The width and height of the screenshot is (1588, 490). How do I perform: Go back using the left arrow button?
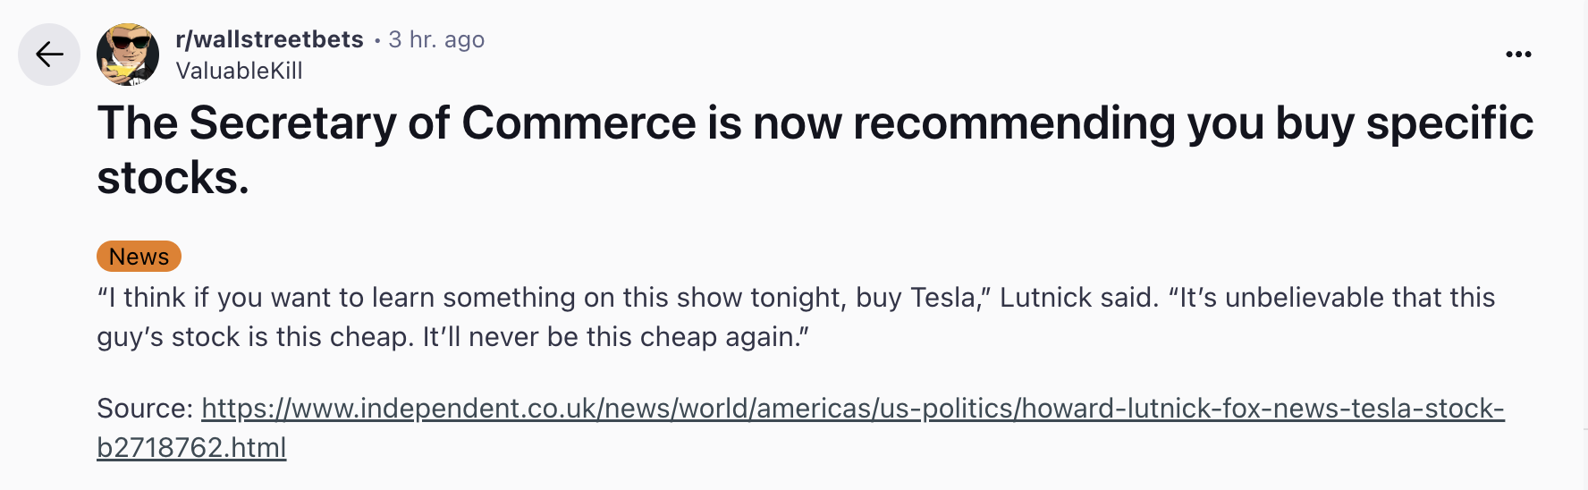(49, 55)
